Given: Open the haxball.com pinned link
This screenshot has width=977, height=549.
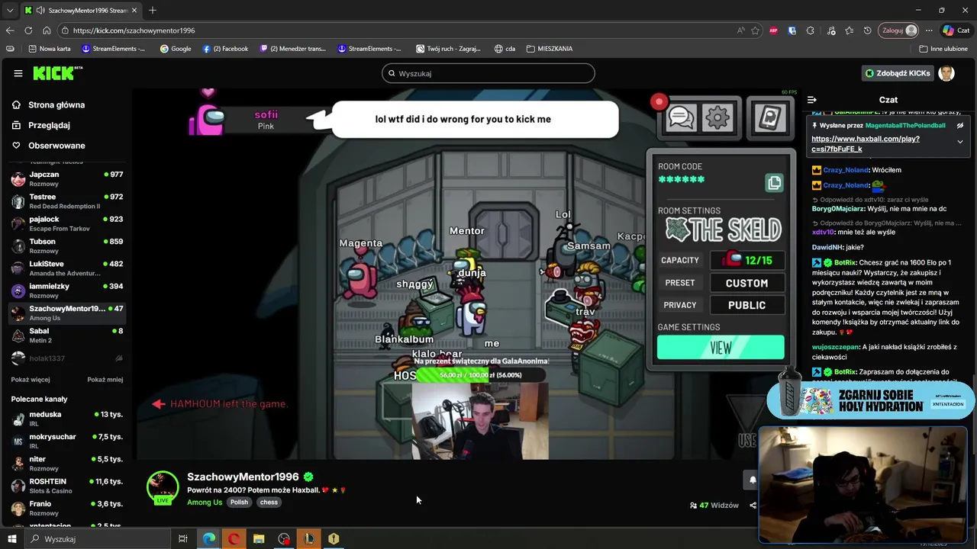Looking at the screenshot, I should pyautogui.click(x=865, y=144).
